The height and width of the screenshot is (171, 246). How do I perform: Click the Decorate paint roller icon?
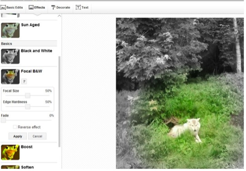[x=54, y=7]
